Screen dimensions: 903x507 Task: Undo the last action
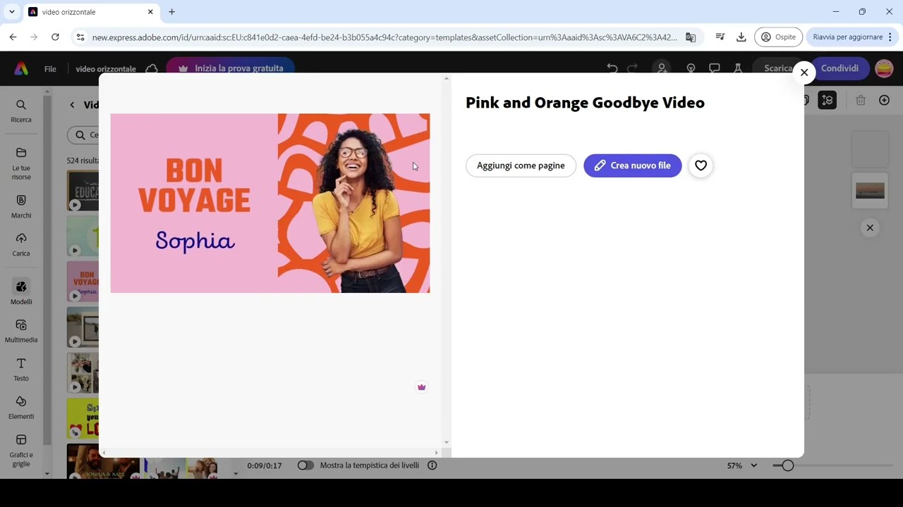click(x=612, y=68)
